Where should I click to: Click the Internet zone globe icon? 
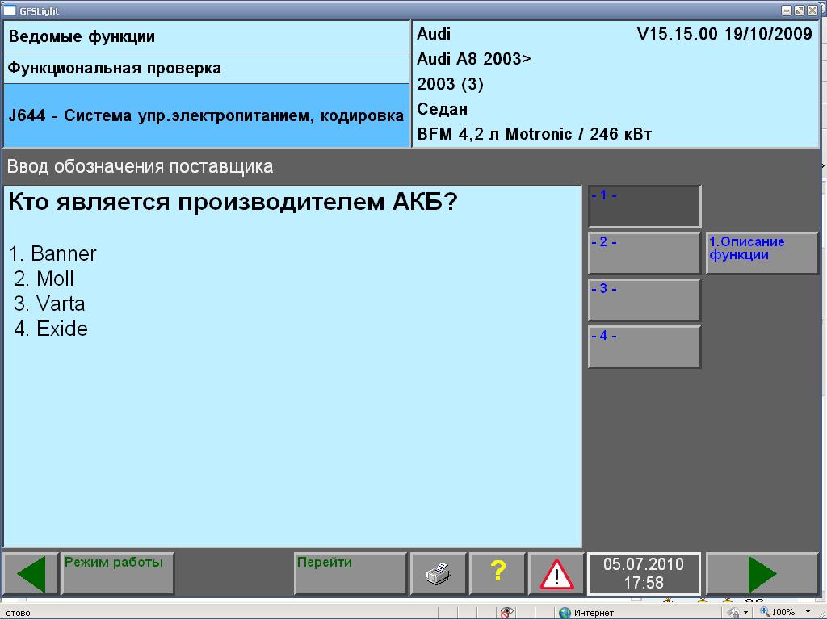point(565,613)
